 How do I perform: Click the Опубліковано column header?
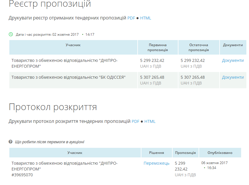(x=220, y=152)
